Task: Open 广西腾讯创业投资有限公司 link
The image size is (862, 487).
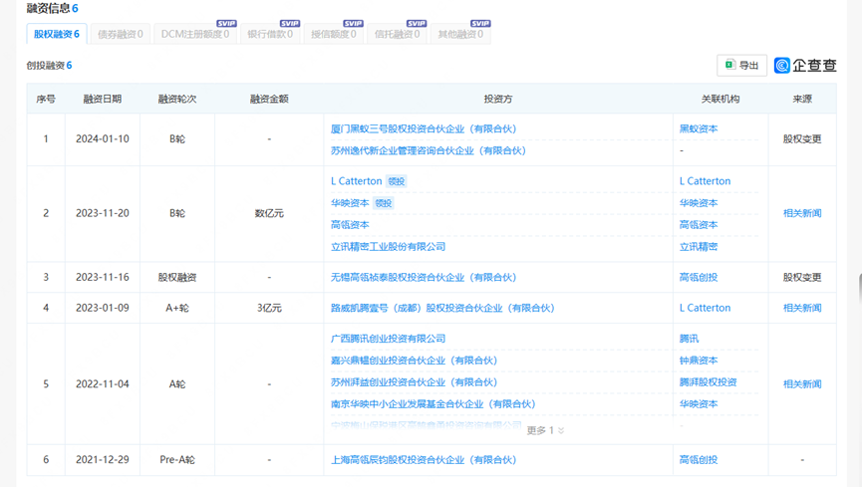Action: coord(388,339)
